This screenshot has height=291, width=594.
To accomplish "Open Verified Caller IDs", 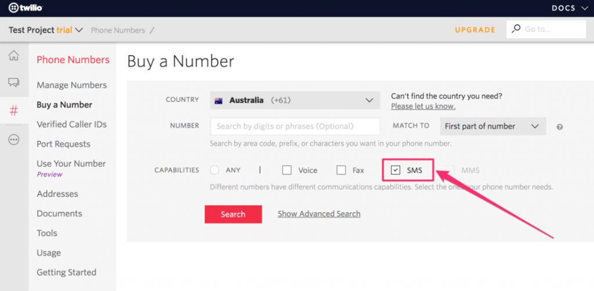I will (71, 125).
